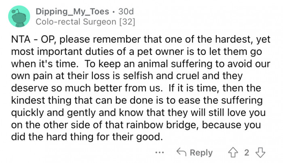Downvote the comment with the down arrow
This screenshot has width=283, height=163.
click(260, 152)
